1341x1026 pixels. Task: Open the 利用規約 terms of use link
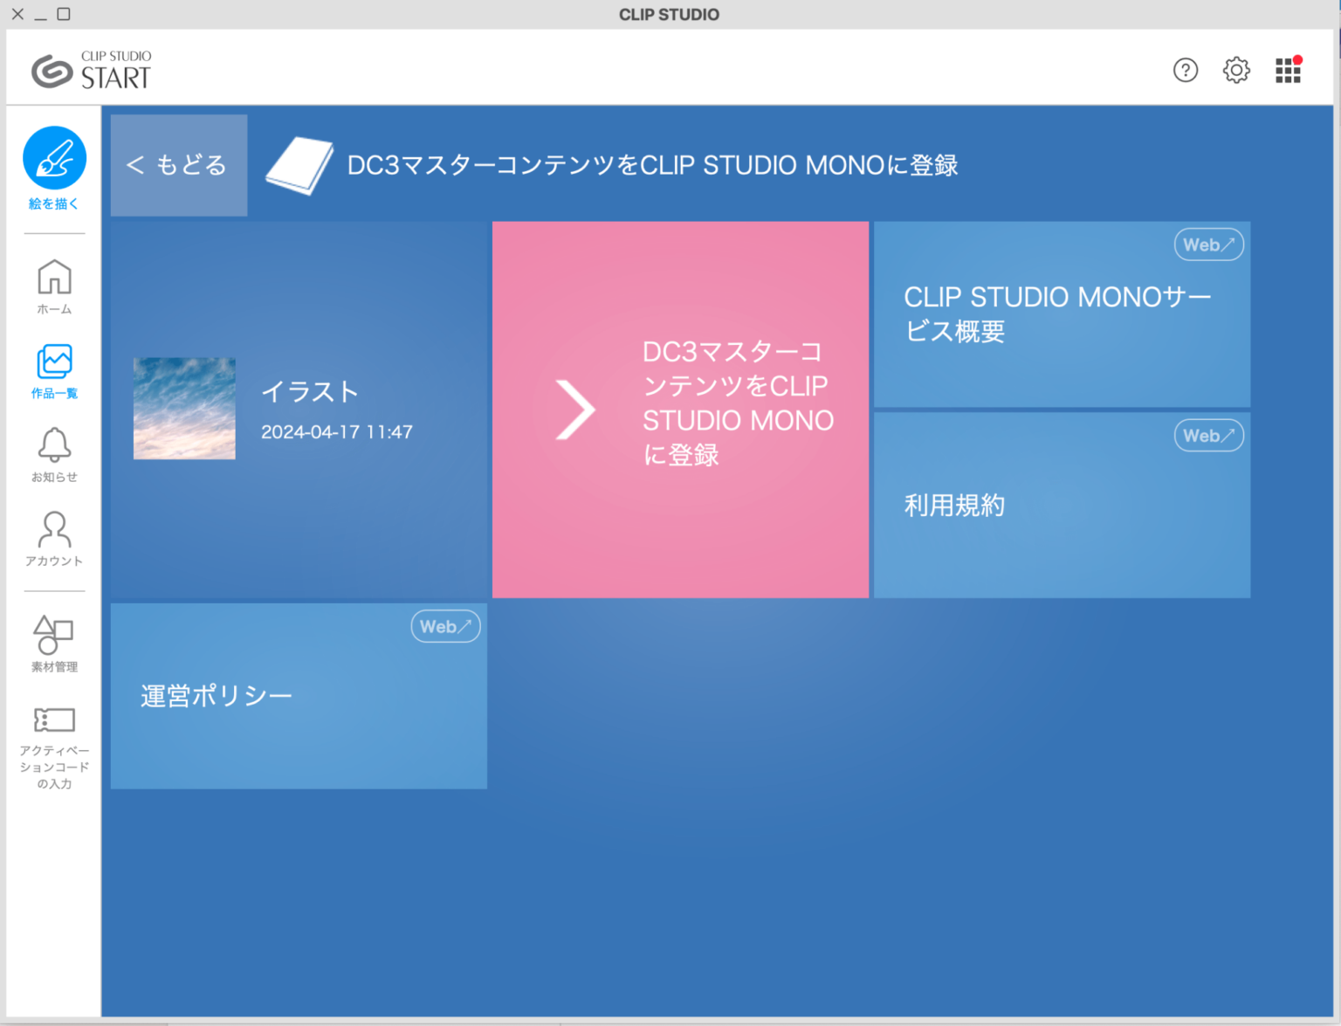click(x=1061, y=506)
